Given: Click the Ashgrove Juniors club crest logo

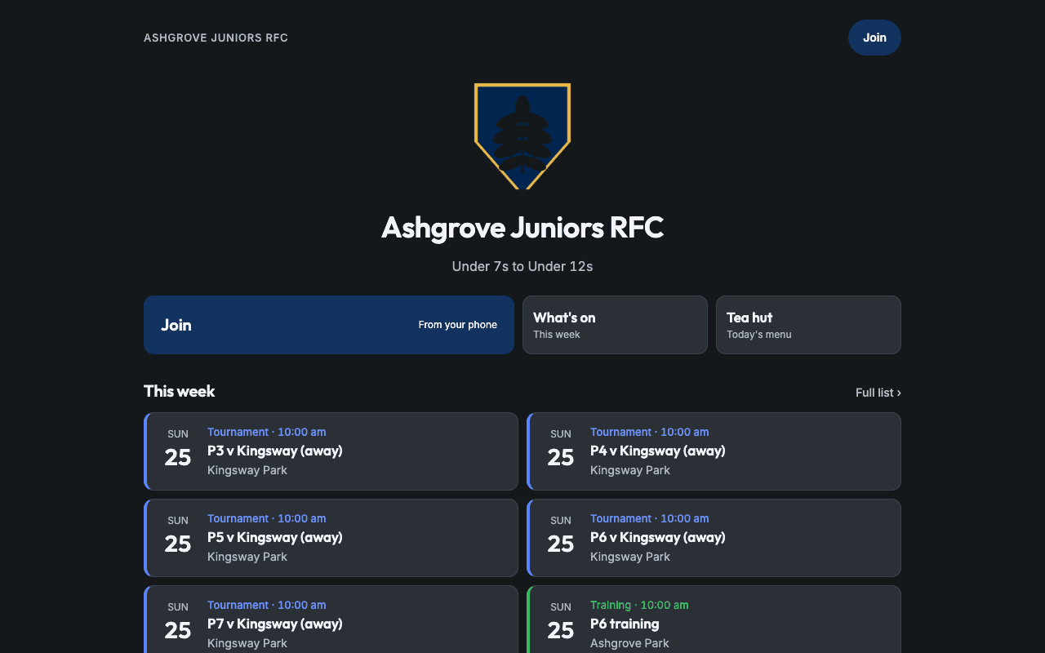Looking at the screenshot, I should coord(522,136).
